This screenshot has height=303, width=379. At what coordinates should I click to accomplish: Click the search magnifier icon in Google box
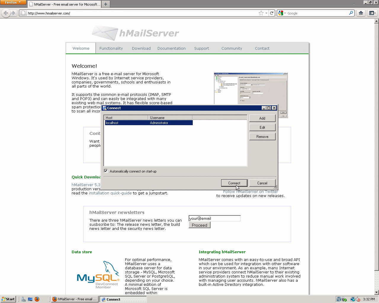pyautogui.click(x=351, y=13)
